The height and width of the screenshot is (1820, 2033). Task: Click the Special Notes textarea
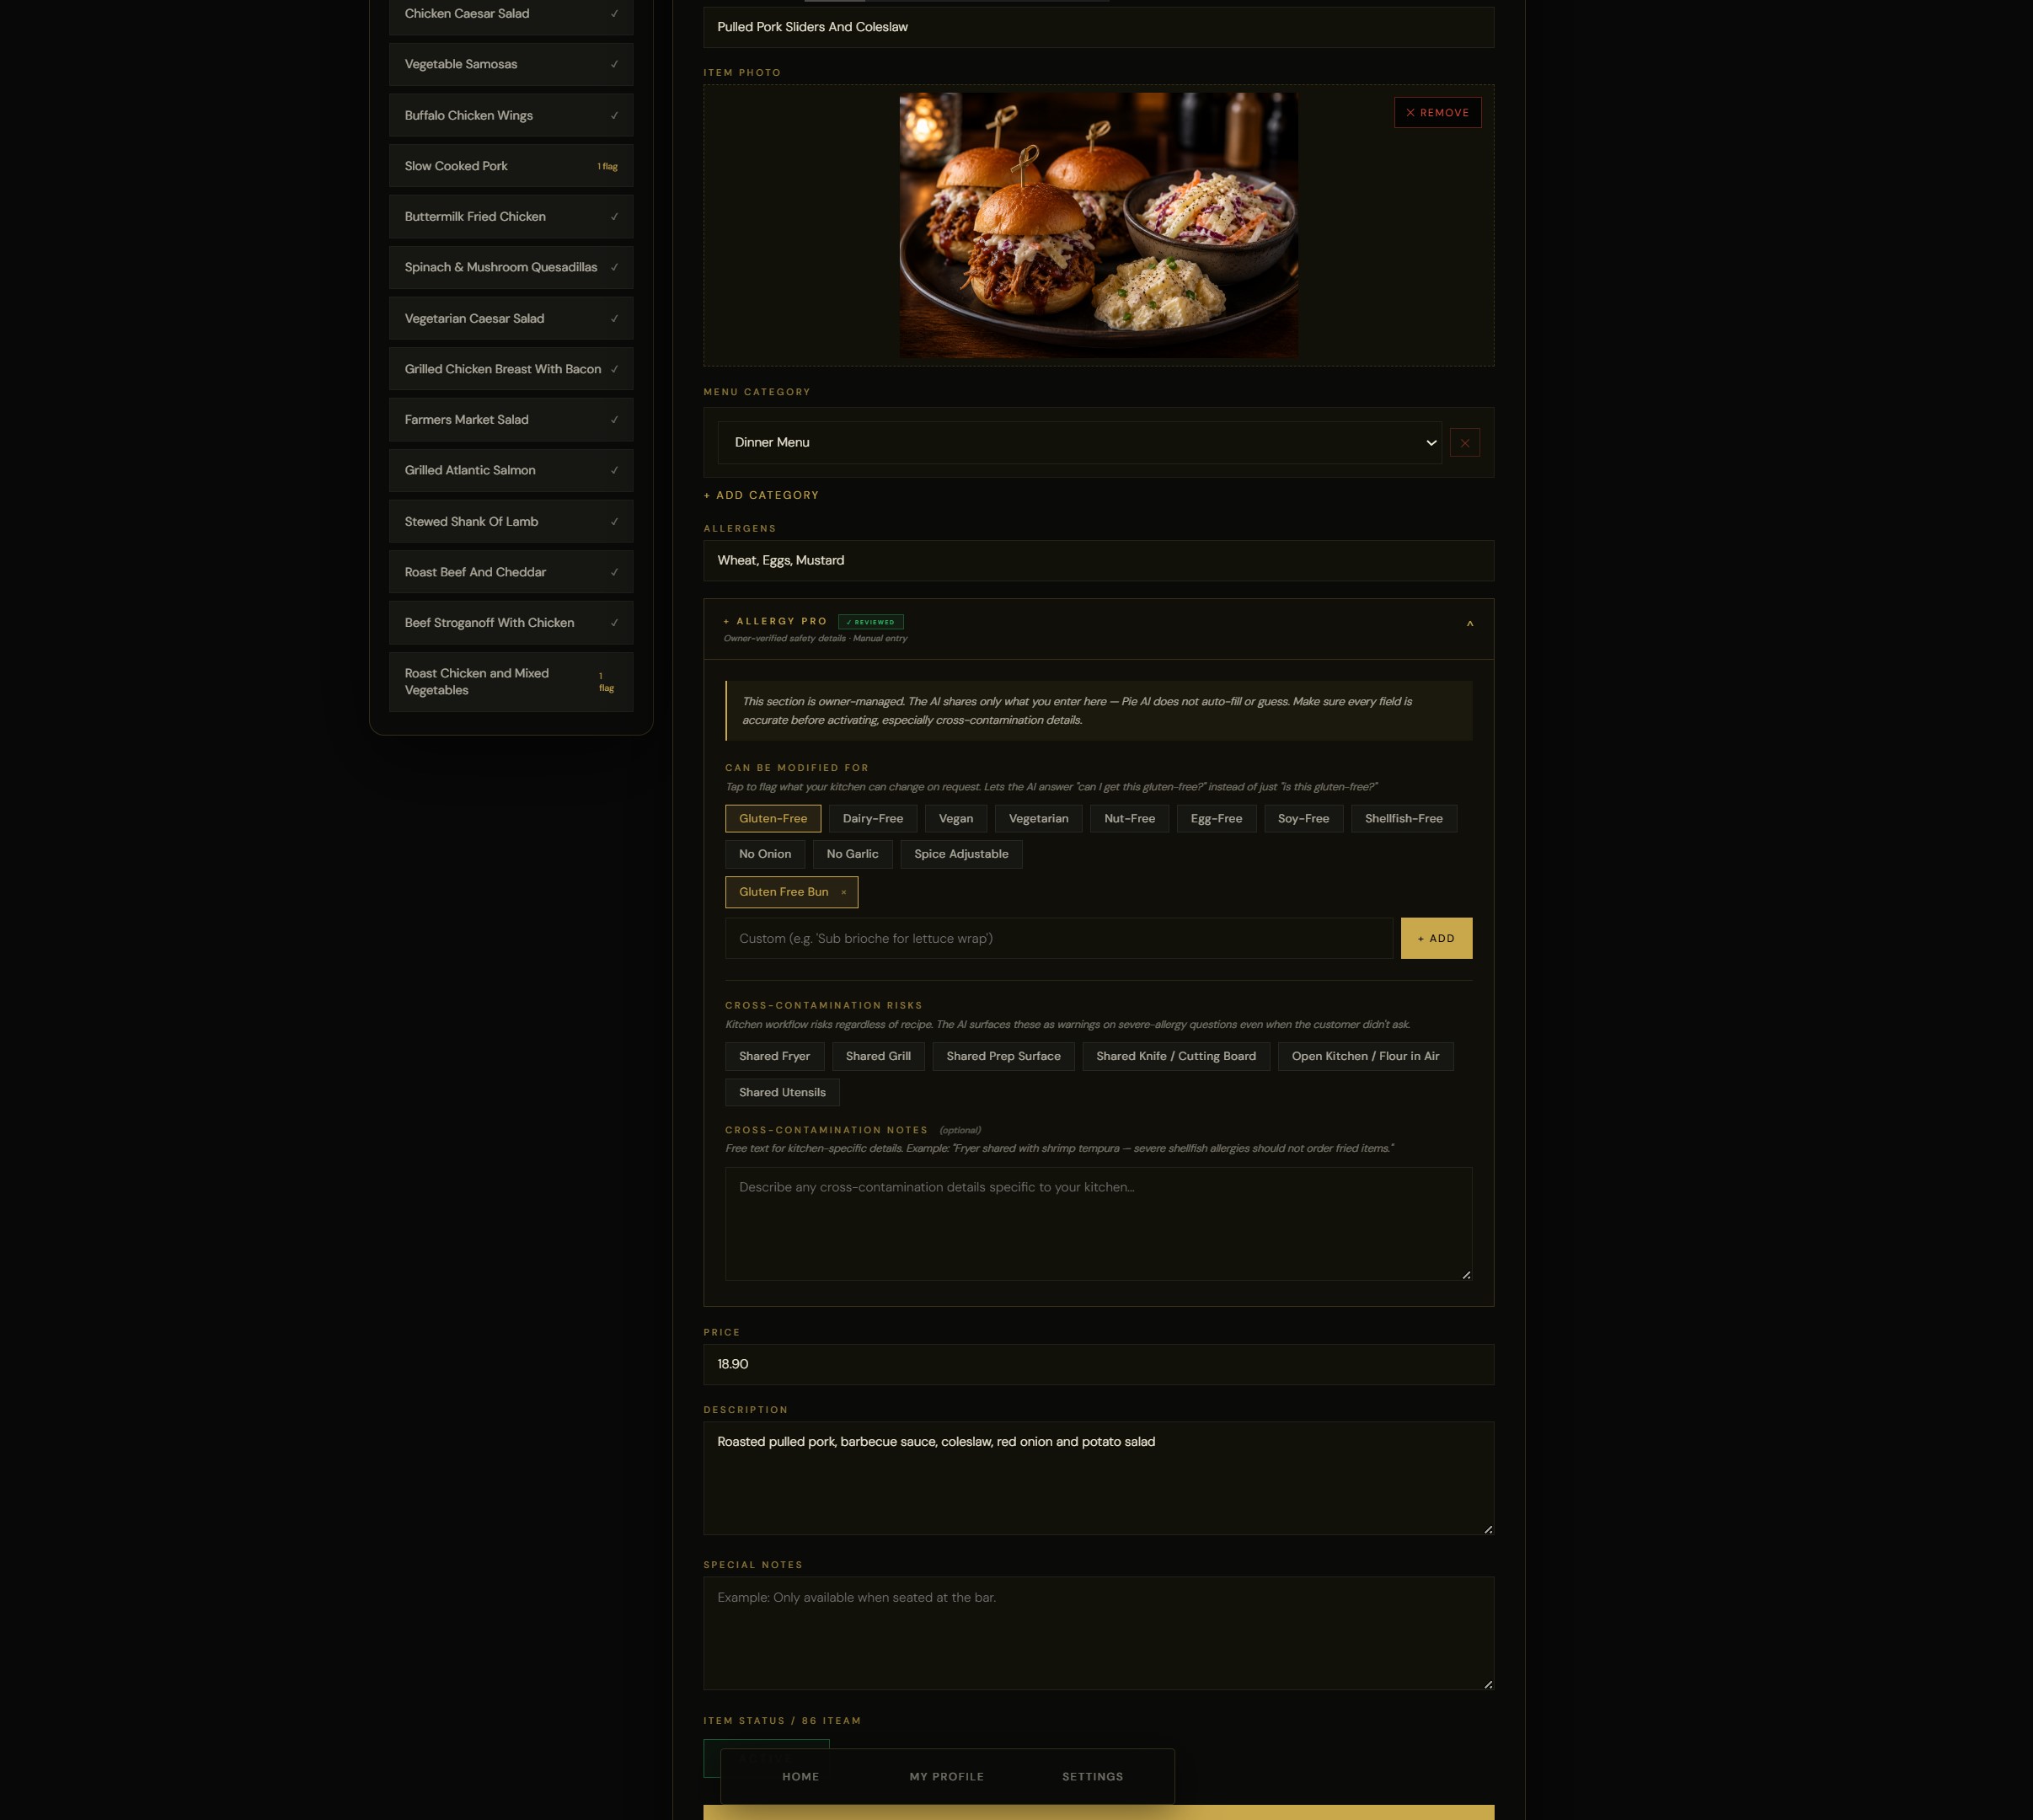pyautogui.click(x=1098, y=1634)
